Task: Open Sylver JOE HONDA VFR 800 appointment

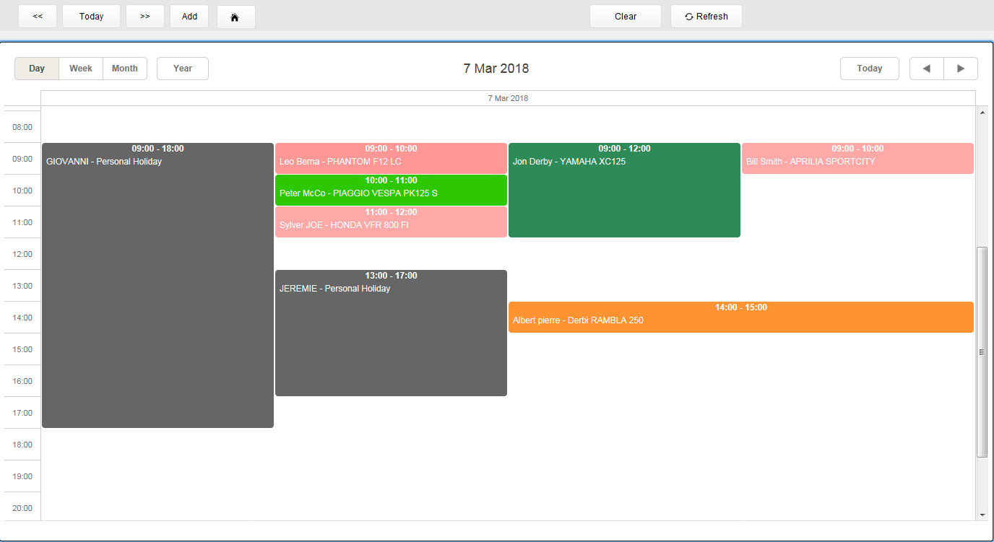Action: tap(391, 222)
